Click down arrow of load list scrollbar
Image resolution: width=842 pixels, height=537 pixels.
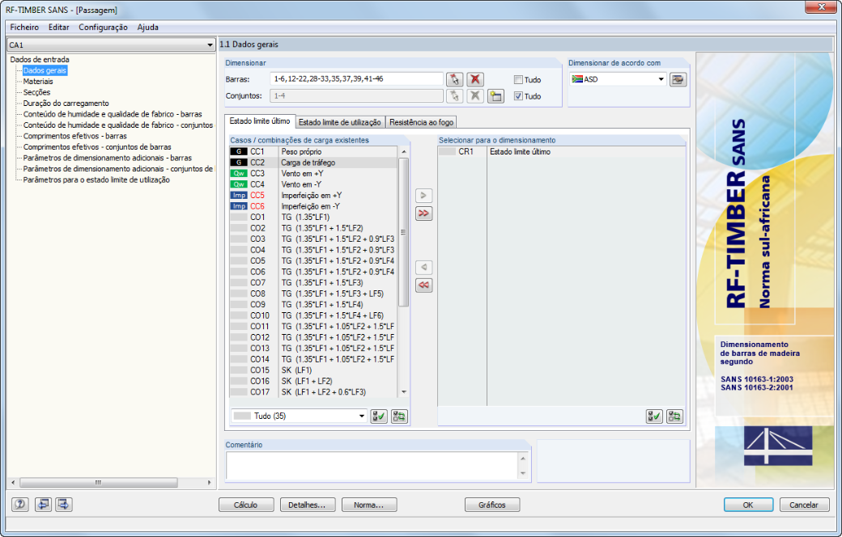tap(404, 392)
